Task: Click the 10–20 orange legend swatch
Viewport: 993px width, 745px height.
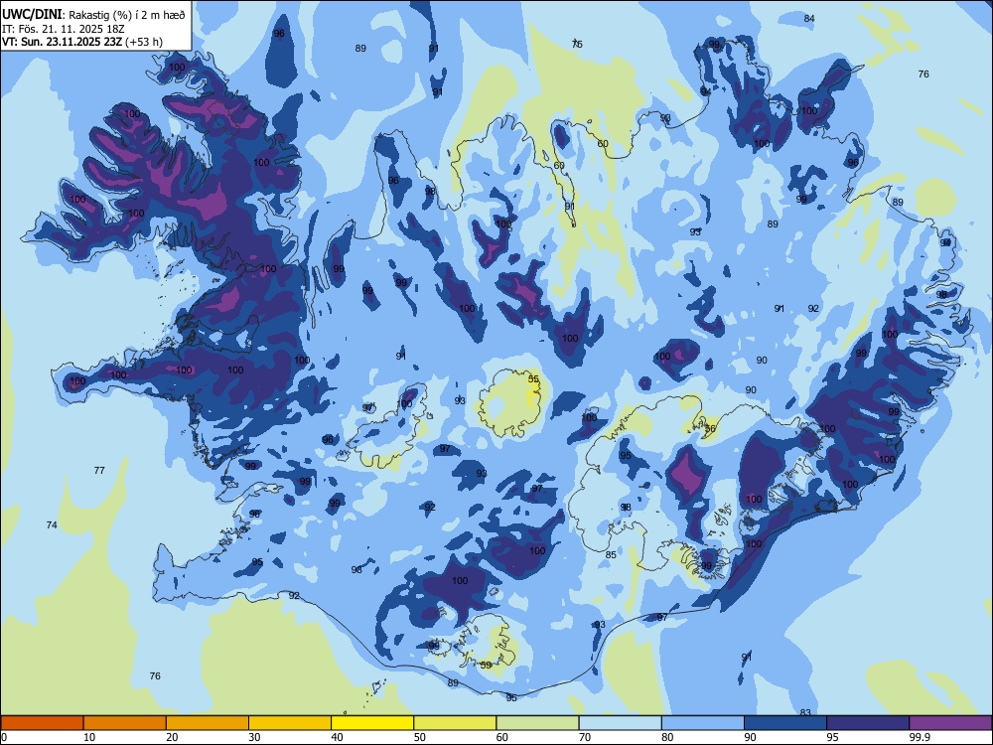Action: (125, 723)
